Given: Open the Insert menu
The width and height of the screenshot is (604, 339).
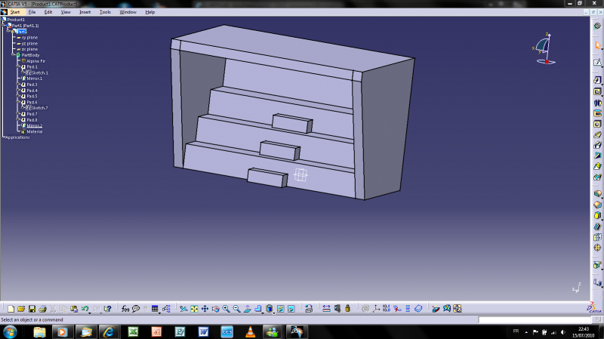Looking at the screenshot, I should tap(85, 12).
